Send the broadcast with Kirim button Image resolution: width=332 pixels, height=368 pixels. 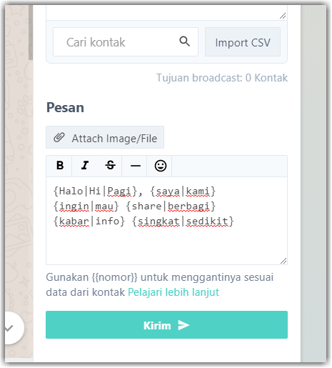[x=166, y=325]
